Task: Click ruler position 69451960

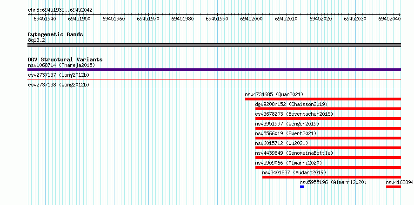Action: coord(114,19)
